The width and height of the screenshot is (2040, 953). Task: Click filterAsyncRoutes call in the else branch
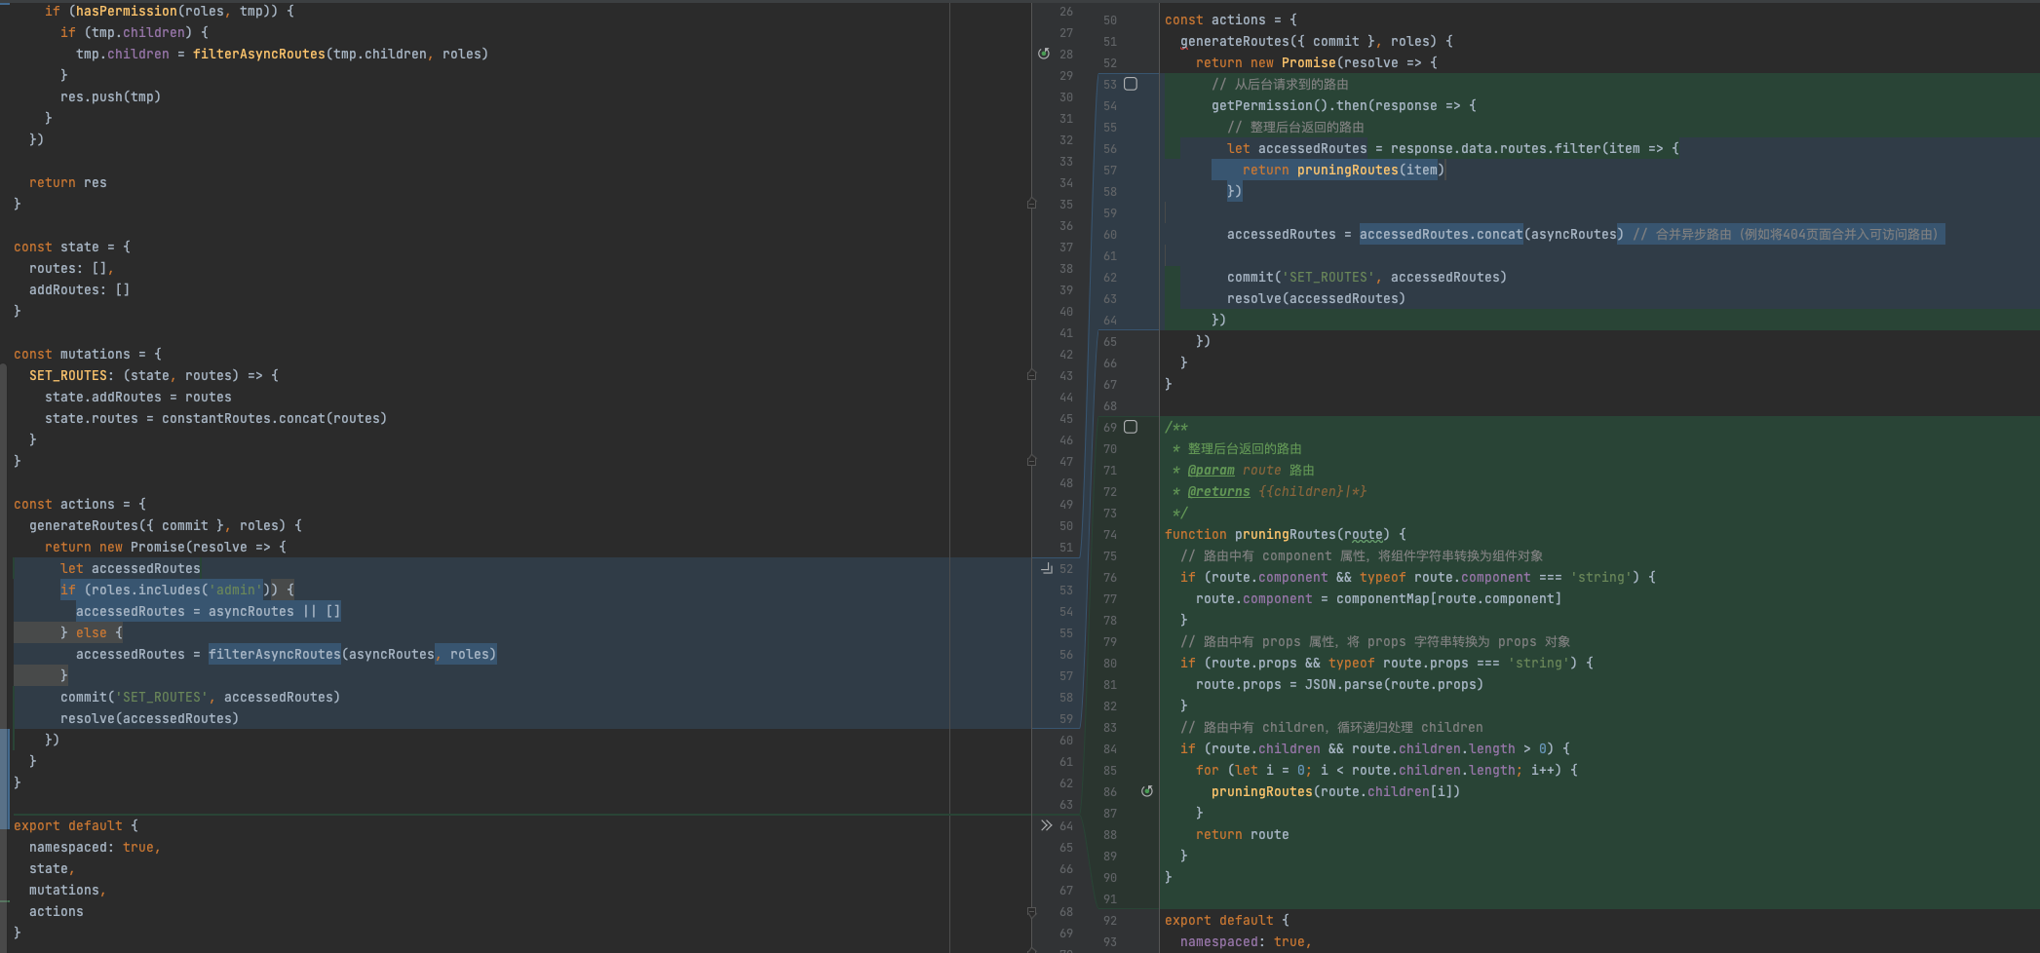[274, 654]
